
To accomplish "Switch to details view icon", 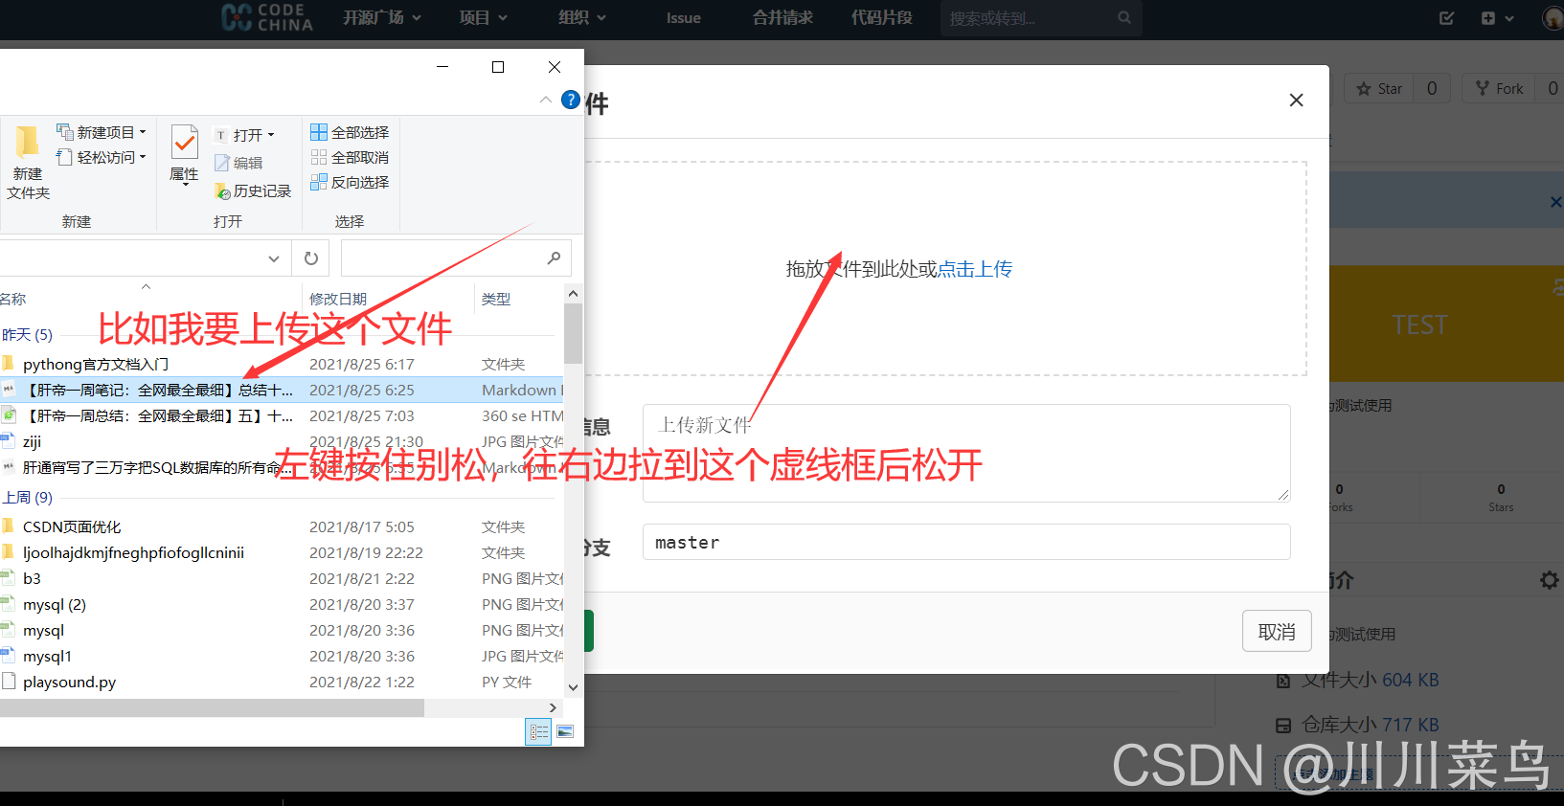I will tap(538, 731).
